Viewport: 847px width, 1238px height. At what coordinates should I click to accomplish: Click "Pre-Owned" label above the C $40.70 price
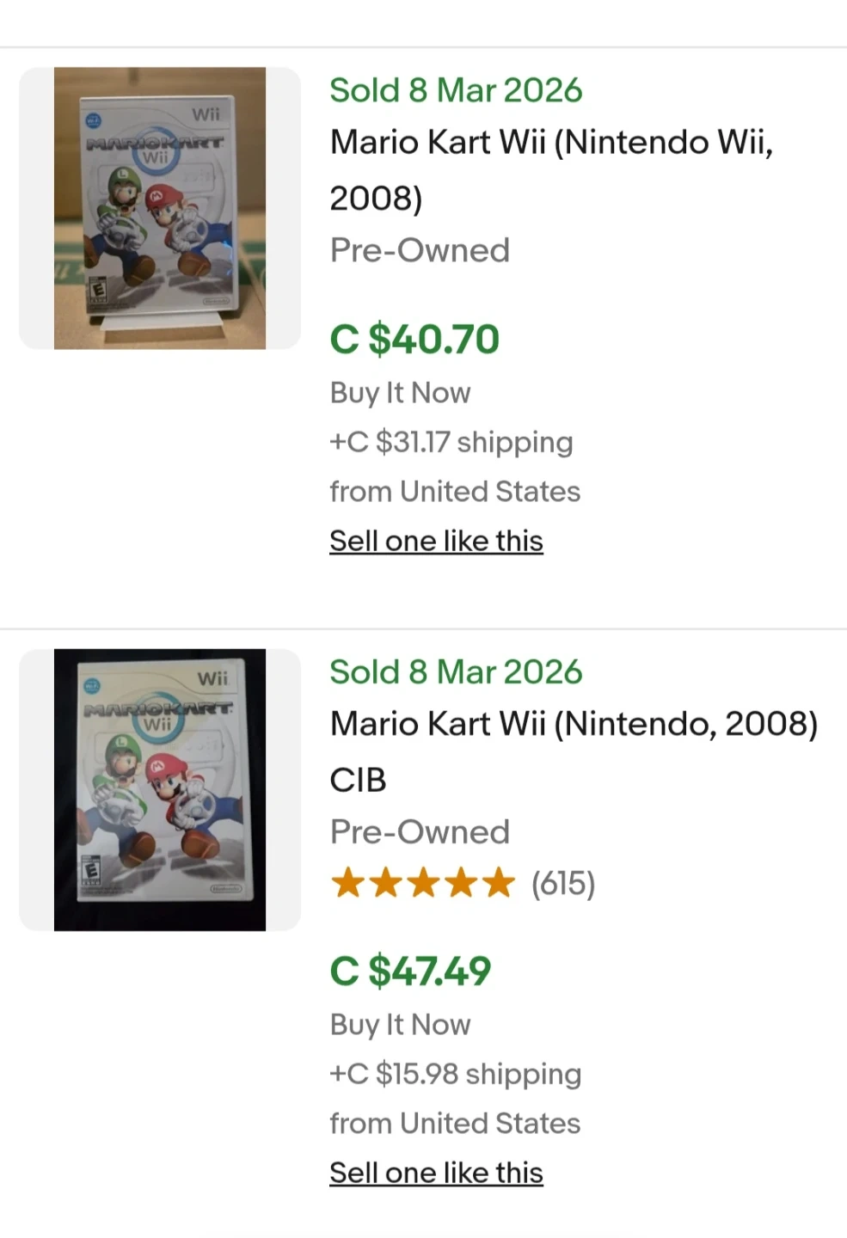(x=420, y=250)
